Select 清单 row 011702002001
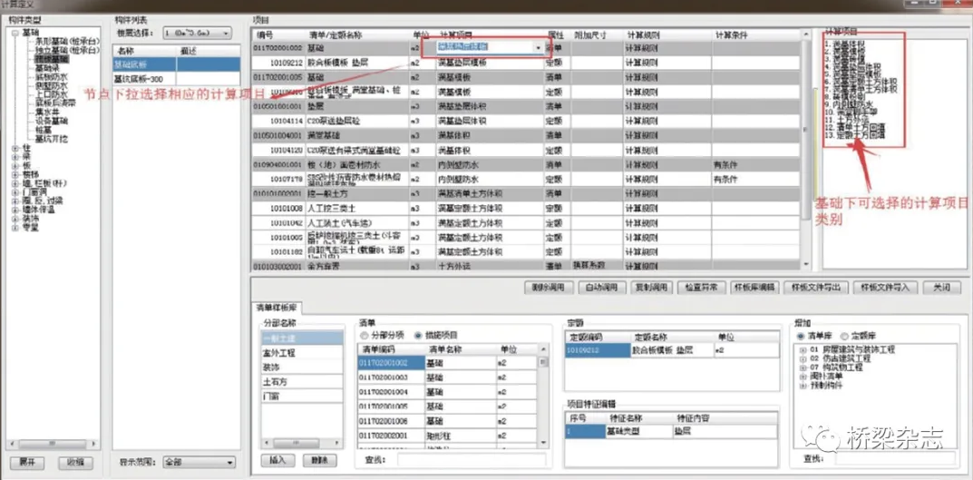The image size is (973, 480). pos(446,436)
